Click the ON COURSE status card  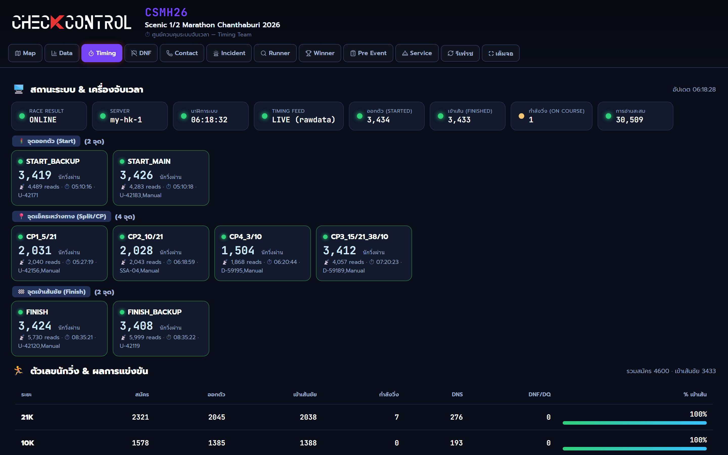click(x=551, y=116)
